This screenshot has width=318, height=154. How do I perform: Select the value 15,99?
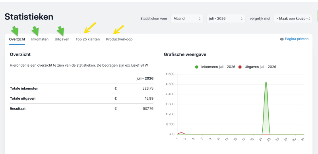tap(149, 98)
